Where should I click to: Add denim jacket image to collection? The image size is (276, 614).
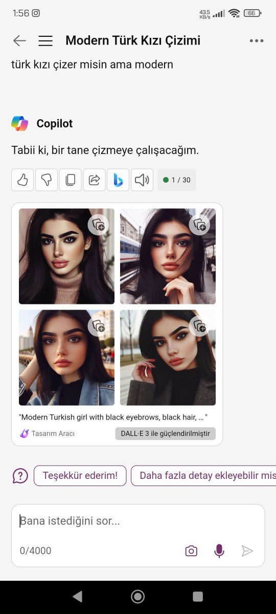(98, 326)
